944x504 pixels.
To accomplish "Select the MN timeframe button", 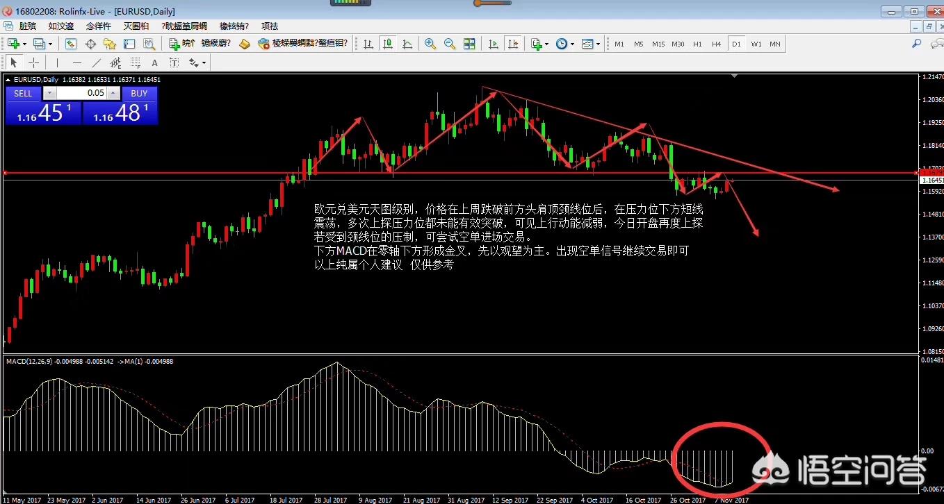I will tap(775, 44).
